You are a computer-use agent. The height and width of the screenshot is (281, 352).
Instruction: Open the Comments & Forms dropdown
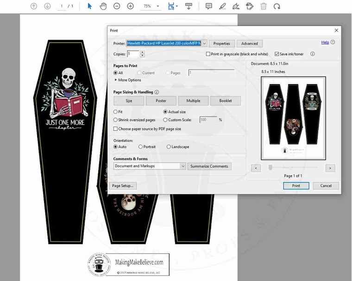click(183, 166)
